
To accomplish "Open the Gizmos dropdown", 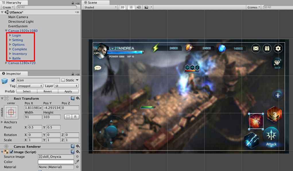I will pos(254,7).
